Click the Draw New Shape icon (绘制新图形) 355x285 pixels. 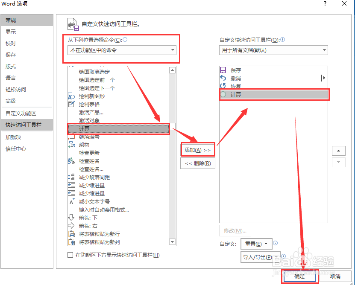71,96
